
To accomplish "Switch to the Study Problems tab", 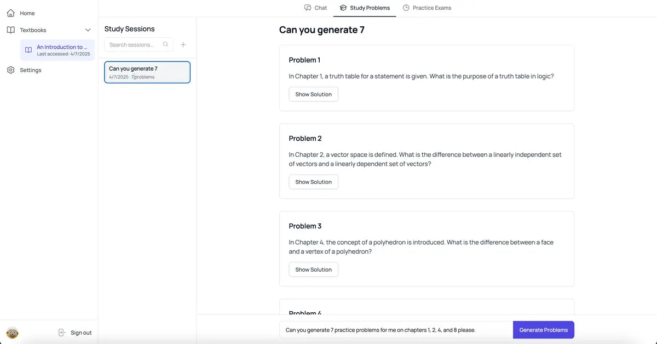I will point(365,8).
